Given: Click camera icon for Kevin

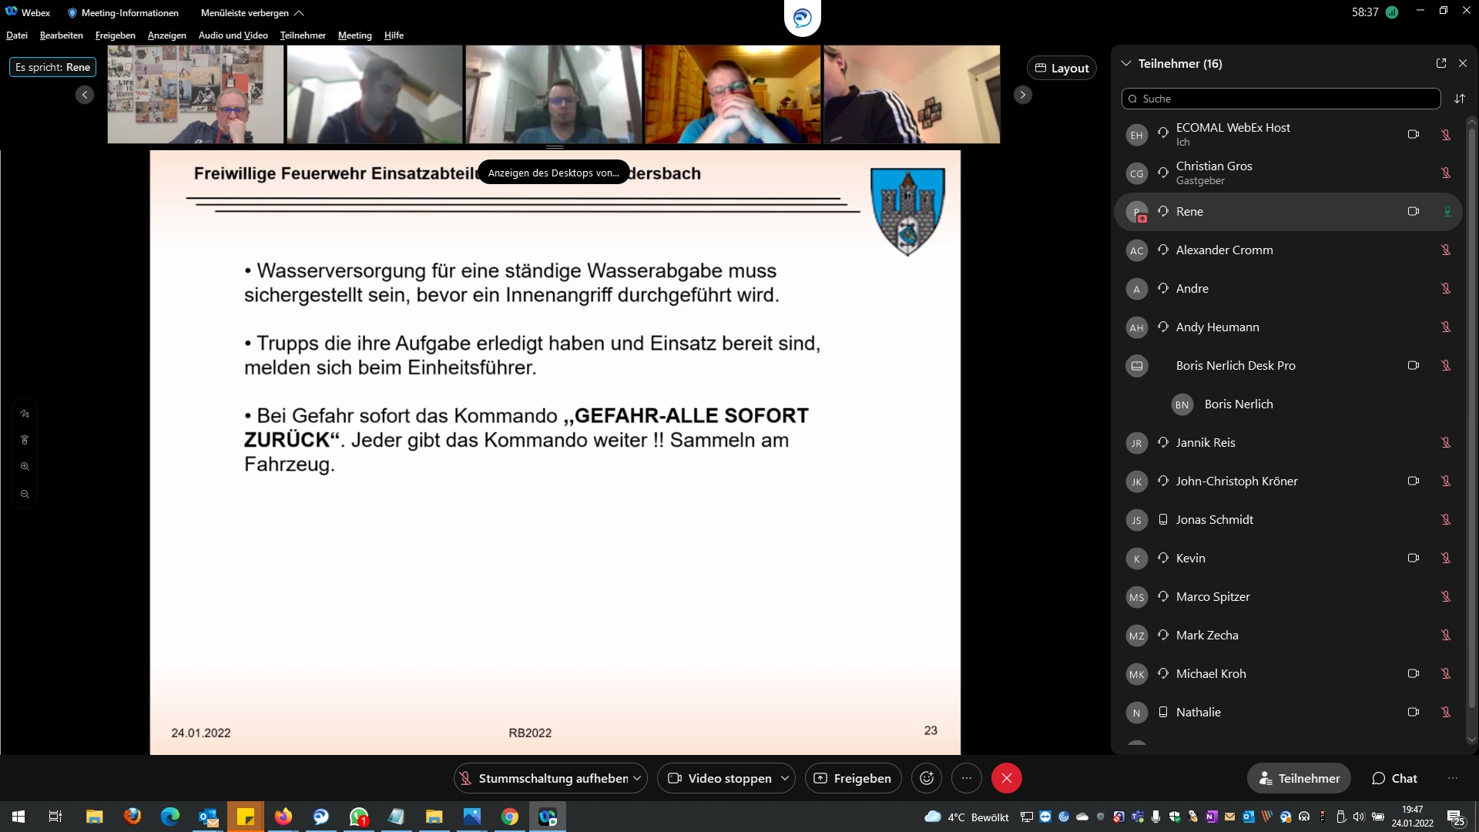Looking at the screenshot, I should point(1414,558).
